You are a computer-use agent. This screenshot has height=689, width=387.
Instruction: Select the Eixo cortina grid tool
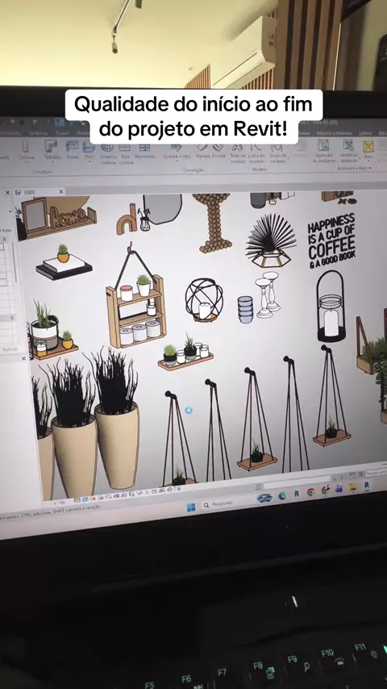click(125, 152)
